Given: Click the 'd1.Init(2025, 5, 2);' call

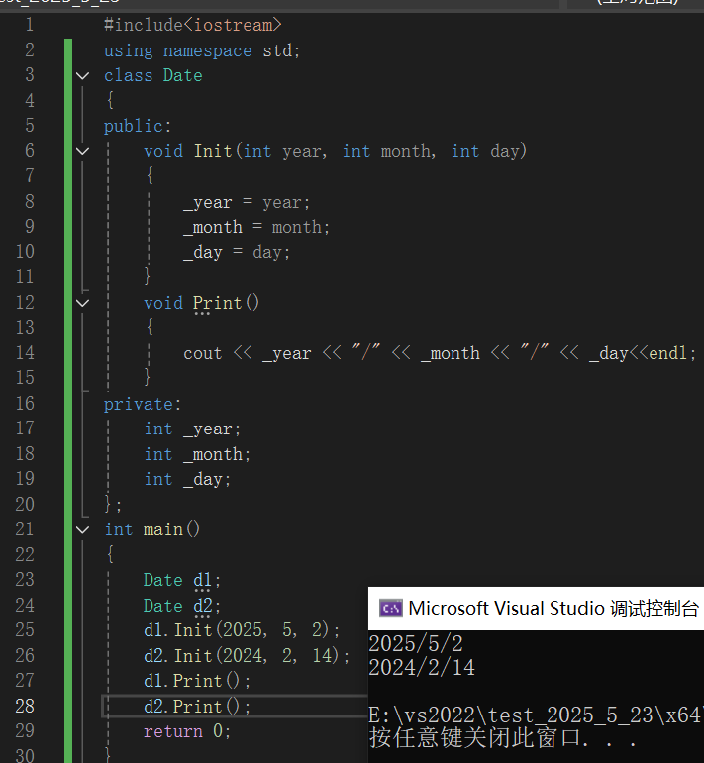Looking at the screenshot, I should coord(242,630).
